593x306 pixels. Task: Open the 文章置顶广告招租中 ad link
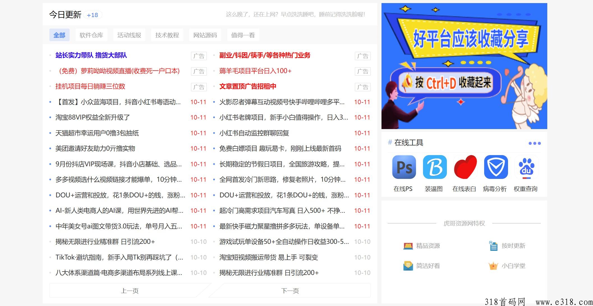[248, 87]
